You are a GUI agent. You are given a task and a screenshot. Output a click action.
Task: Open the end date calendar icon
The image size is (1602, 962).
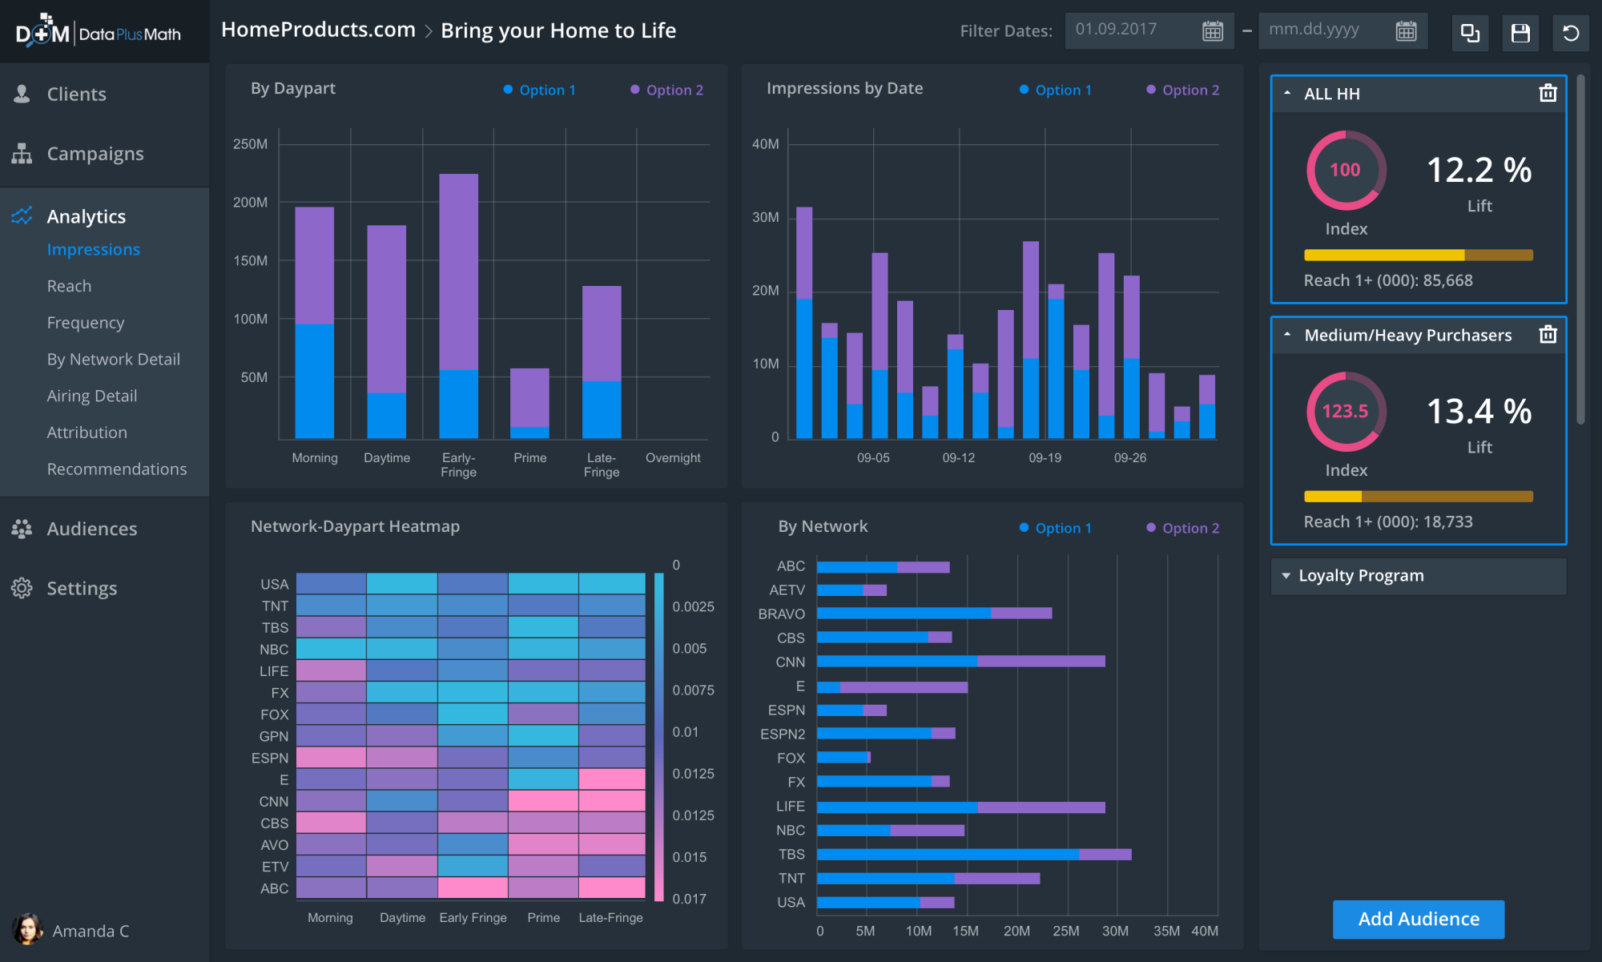(1406, 31)
